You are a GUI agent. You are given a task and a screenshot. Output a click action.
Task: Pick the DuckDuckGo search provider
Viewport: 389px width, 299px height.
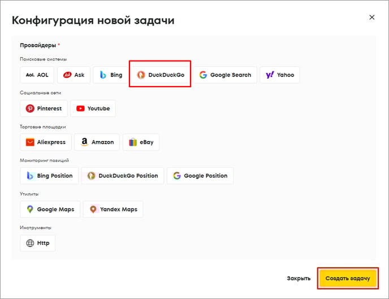161,75
